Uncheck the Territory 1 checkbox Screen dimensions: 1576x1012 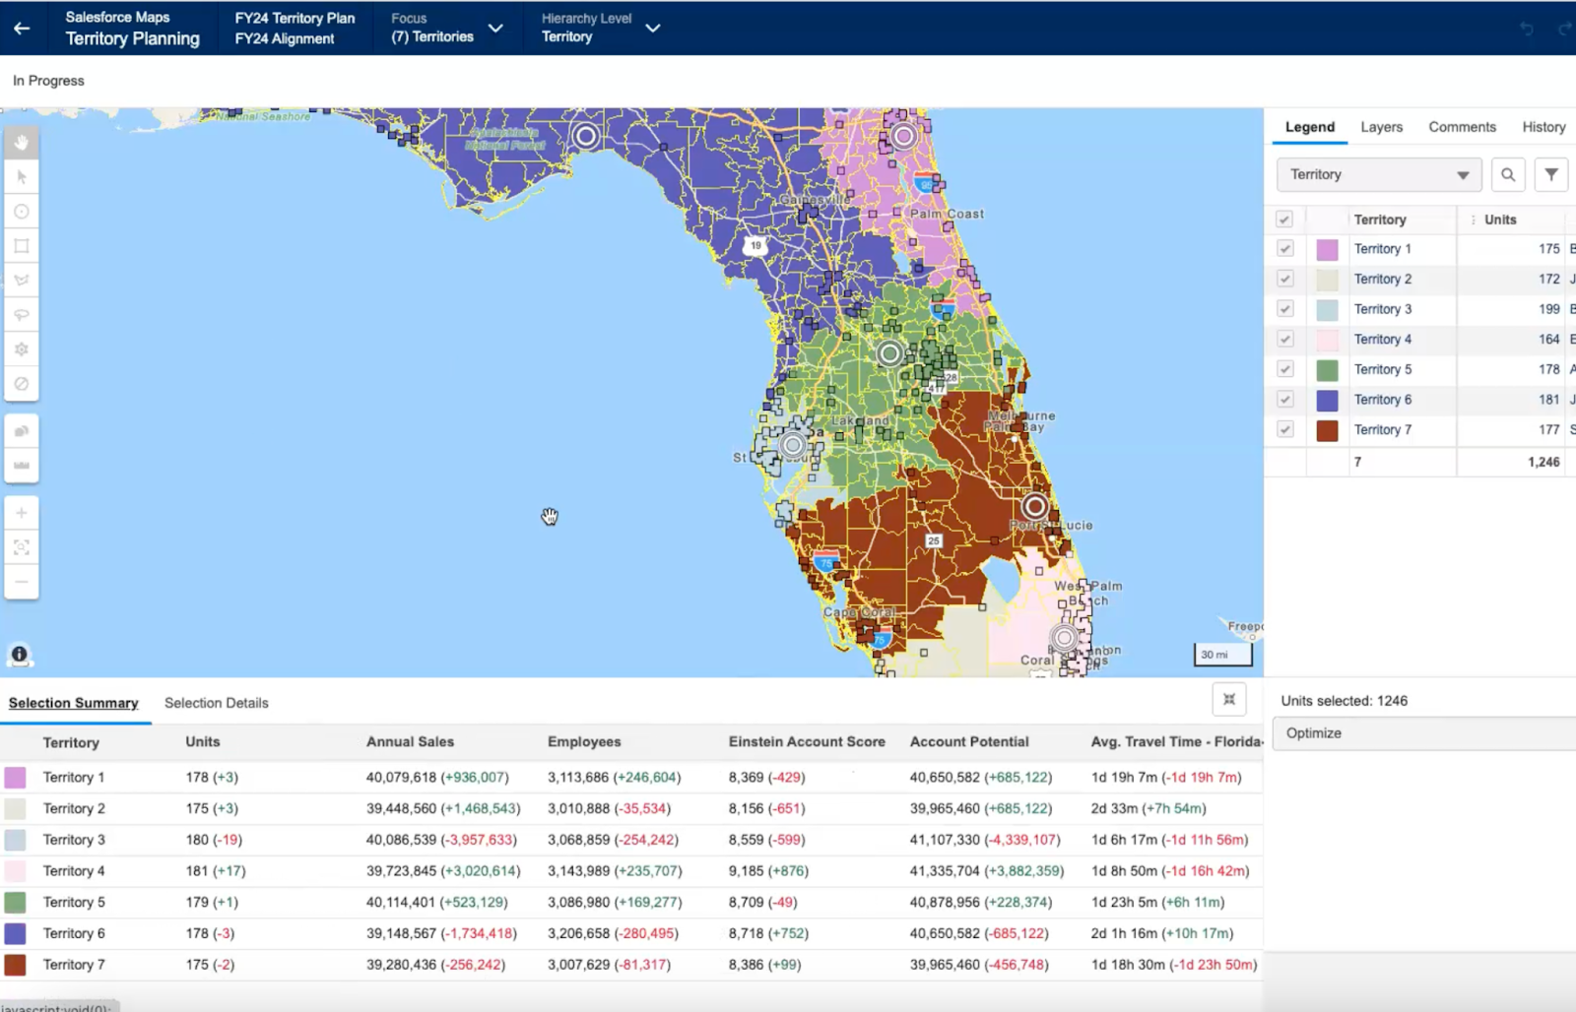pos(1284,249)
